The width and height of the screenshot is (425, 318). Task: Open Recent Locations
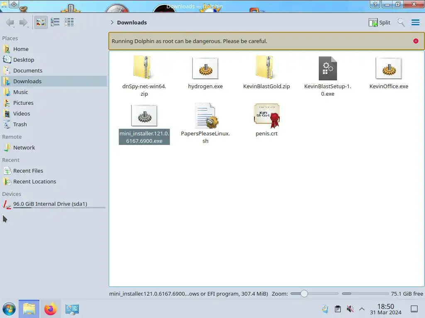pyautogui.click(x=54, y=182)
